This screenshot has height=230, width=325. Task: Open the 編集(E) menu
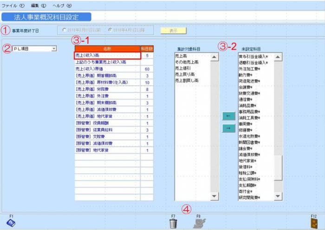39,6
